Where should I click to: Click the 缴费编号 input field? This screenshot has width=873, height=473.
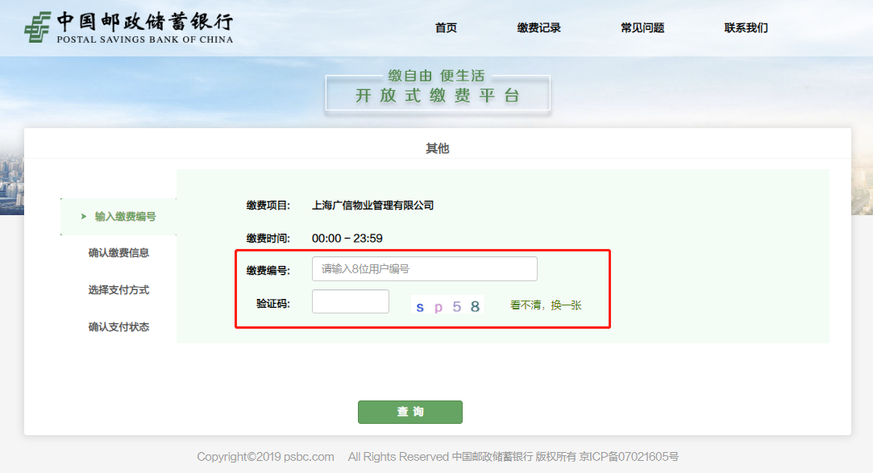click(424, 268)
